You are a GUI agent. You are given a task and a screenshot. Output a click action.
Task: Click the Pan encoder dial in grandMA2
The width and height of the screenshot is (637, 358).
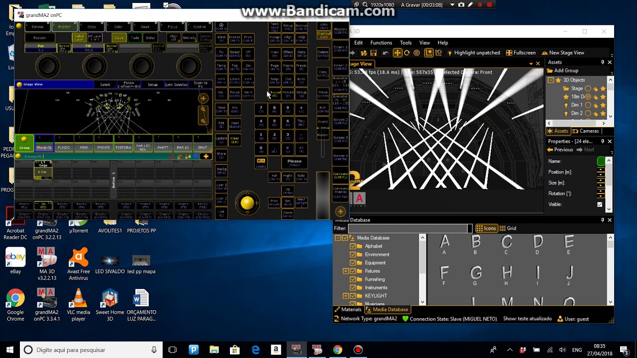(48, 65)
